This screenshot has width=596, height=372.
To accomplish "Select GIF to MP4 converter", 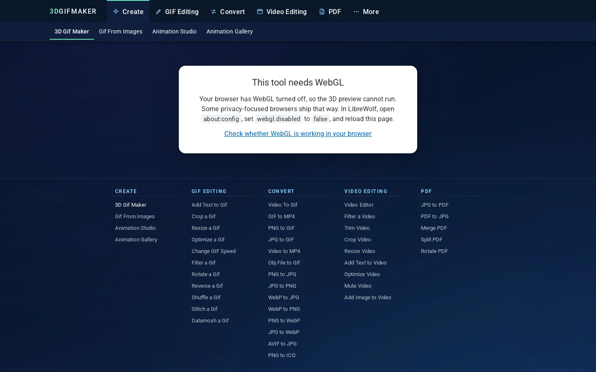I will (281, 216).
